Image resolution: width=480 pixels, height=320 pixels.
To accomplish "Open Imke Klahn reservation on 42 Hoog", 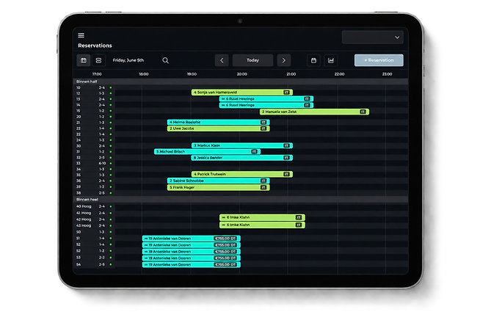I will [262, 217].
